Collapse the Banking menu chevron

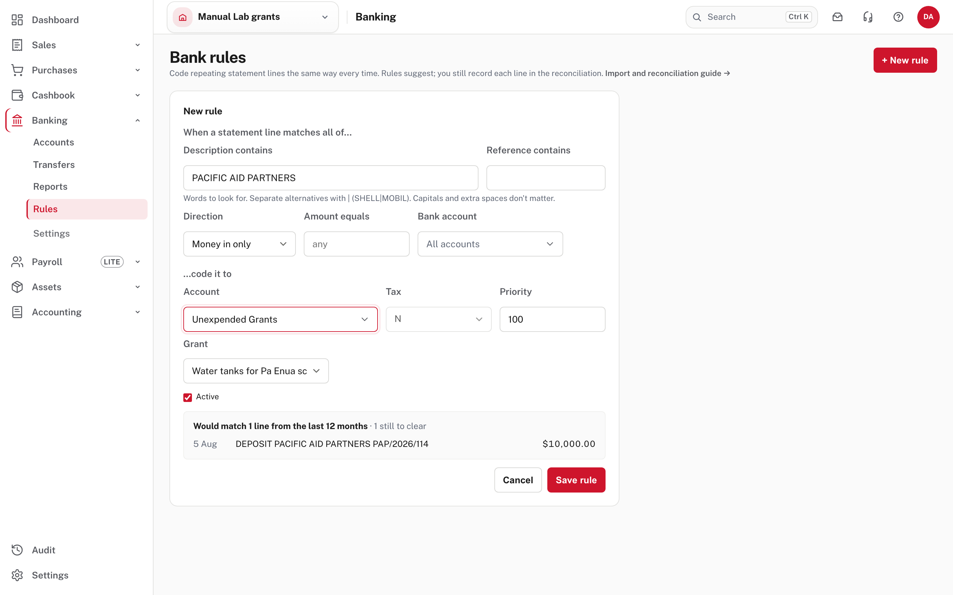coord(137,120)
